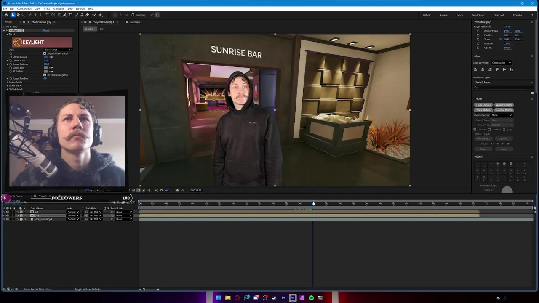Select the Rectangle shape tool
This screenshot has height=303, width=539.
coord(59,15)
